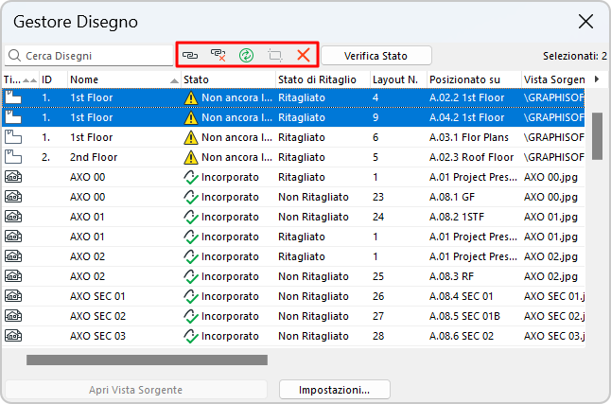
Task: Click the green Update drawing icon
Action: [246, 56]
